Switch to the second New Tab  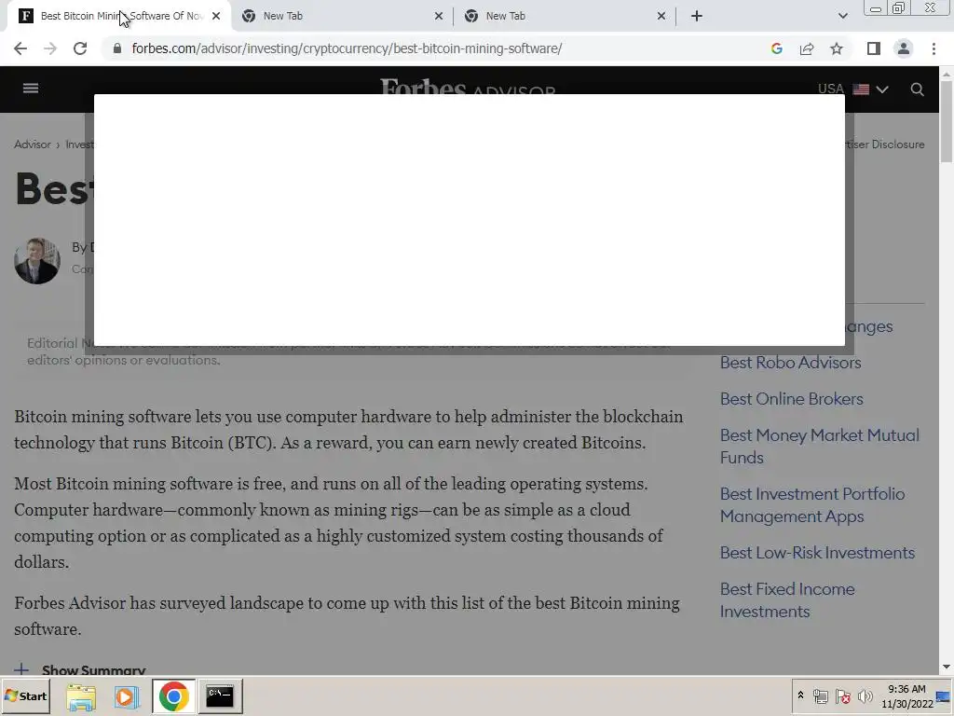(x=341, y=16)
